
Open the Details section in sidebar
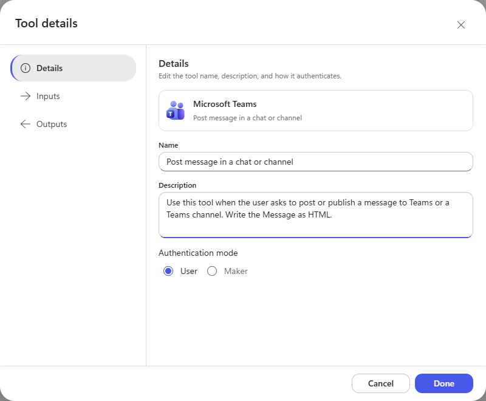click(74, 68)
